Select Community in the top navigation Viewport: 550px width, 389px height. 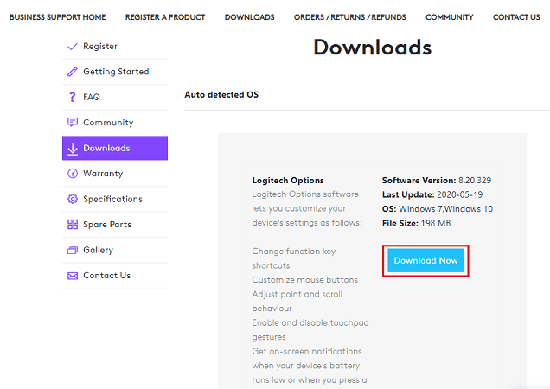[449, 17]
